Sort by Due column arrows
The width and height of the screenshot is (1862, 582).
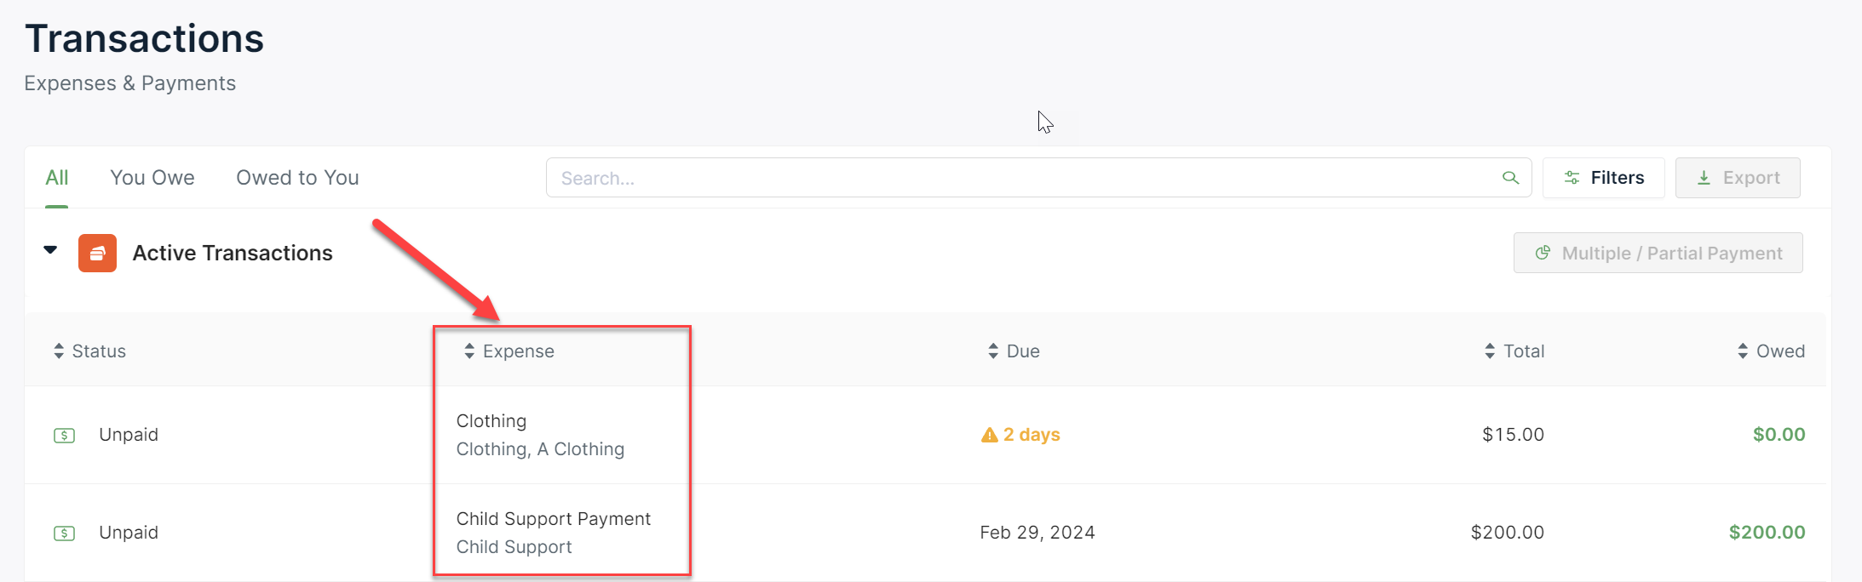click(x=993, y=351)
